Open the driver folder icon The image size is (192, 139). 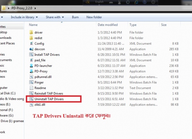point(31,32)
